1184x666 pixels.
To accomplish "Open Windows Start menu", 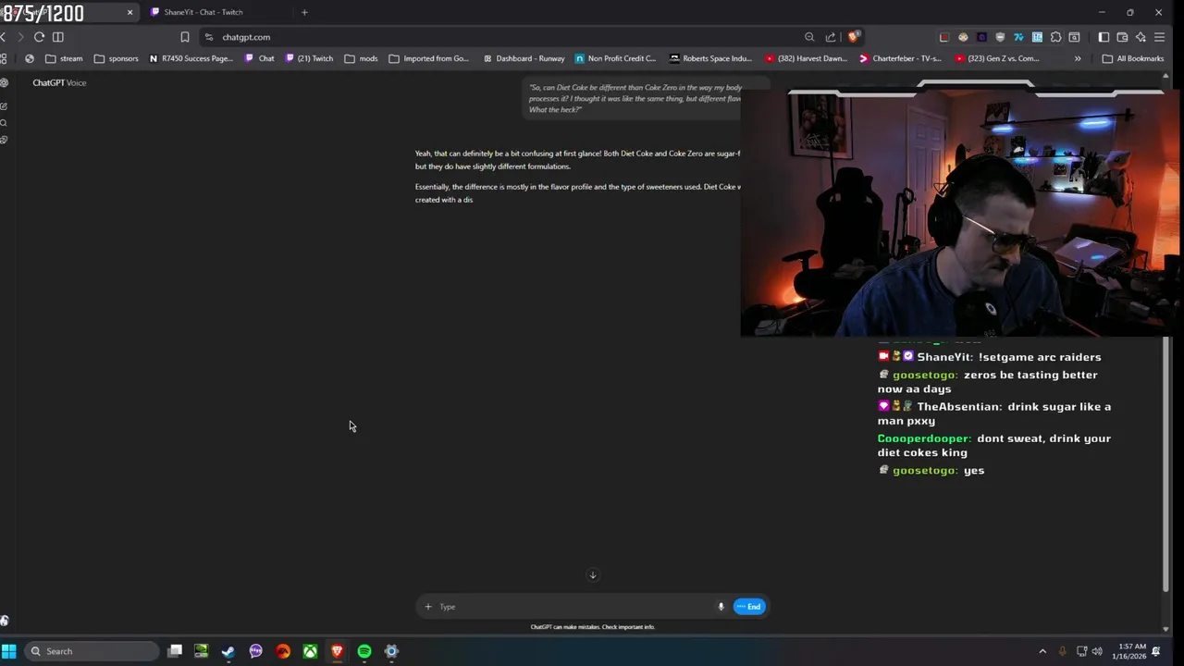I will (x=9, y=651).
